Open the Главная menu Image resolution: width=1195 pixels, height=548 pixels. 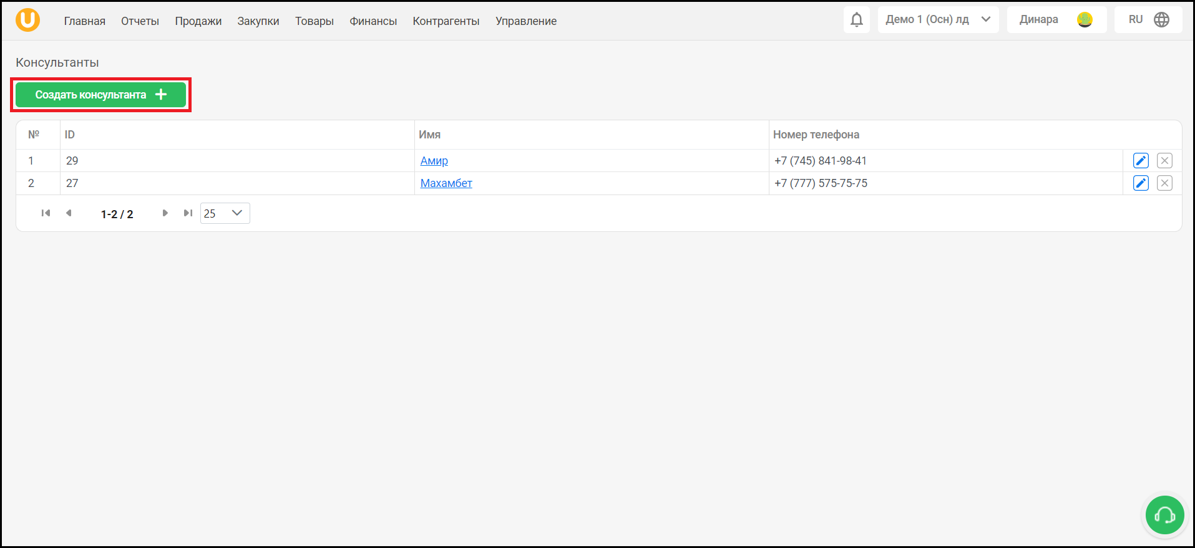85,21
